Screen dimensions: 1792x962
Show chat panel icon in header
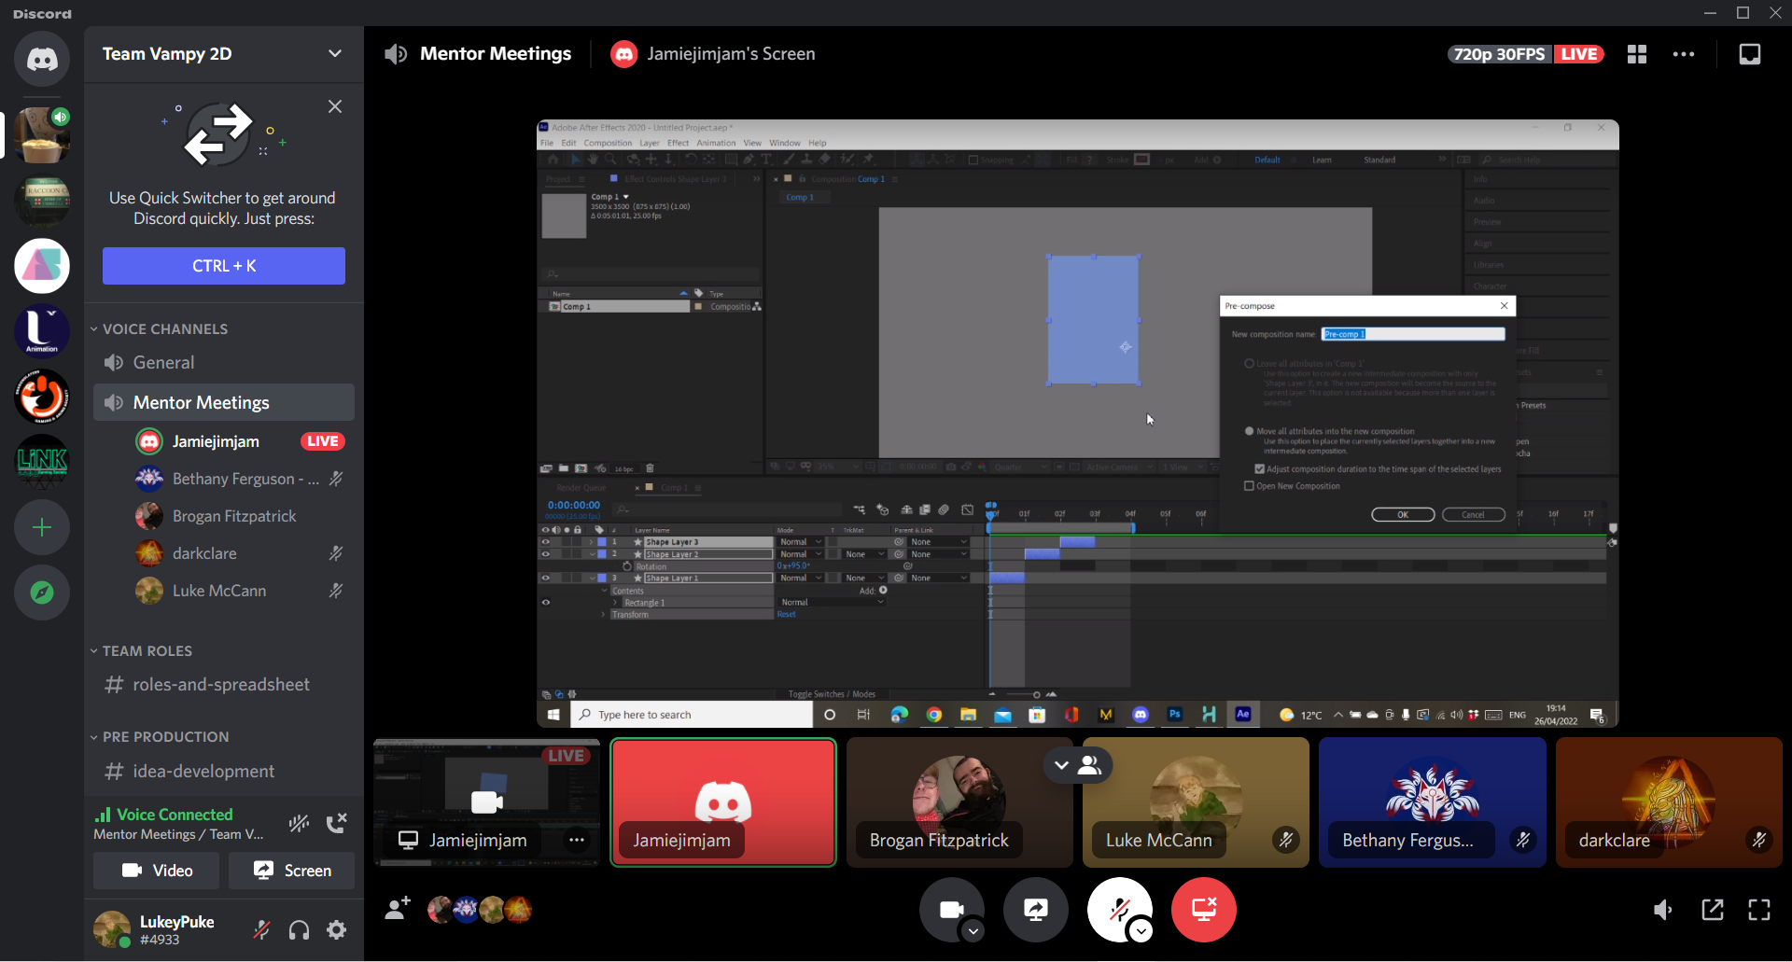[x=1750, y=54]
